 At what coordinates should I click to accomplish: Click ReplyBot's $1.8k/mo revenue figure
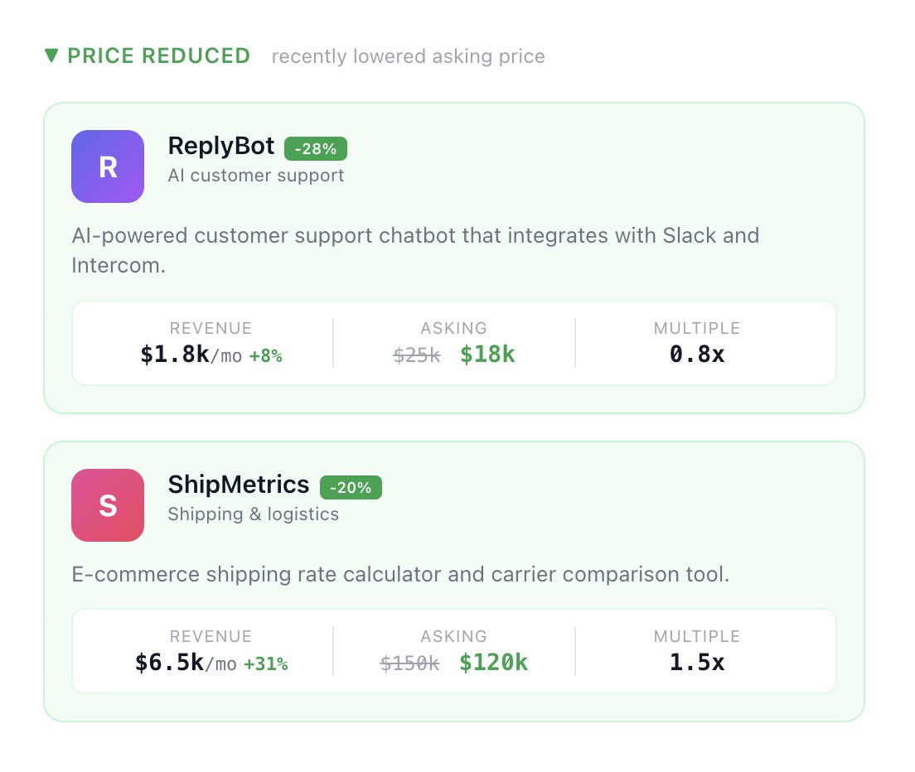pyautogui.click(x=191, y=355)
